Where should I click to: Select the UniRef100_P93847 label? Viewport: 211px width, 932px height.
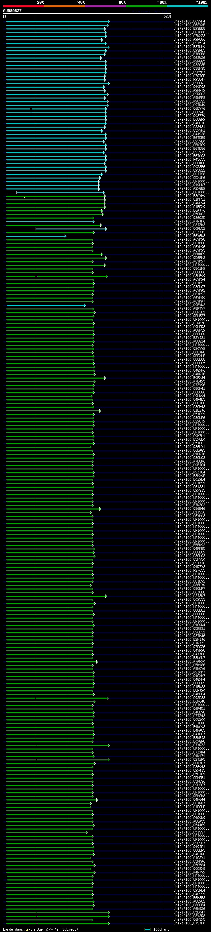pos(189,80)
